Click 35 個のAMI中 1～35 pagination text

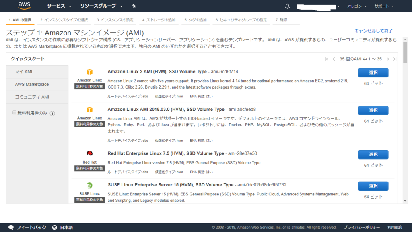pos(360,59)
